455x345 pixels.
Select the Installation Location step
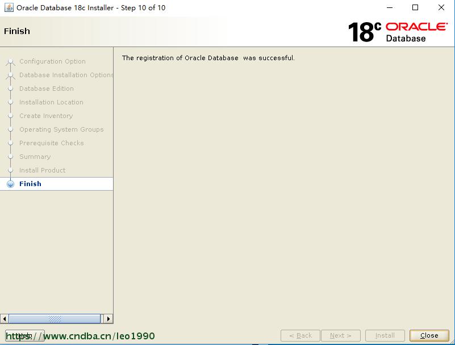click(51, 102)
